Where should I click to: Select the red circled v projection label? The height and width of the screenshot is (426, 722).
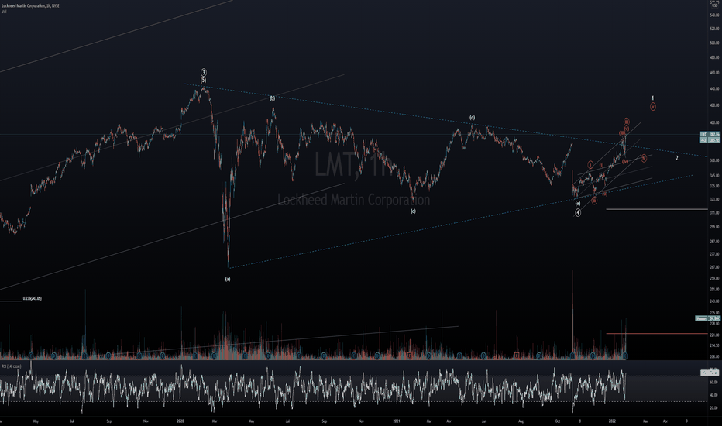pyautogui.click(x=653, y=107)
